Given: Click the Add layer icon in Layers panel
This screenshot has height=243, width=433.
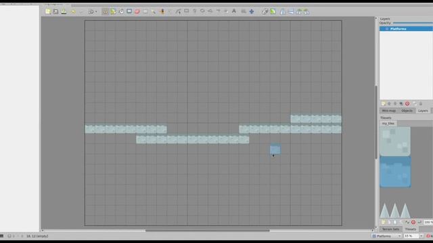Looking at the screenshot, I should 384,104.
